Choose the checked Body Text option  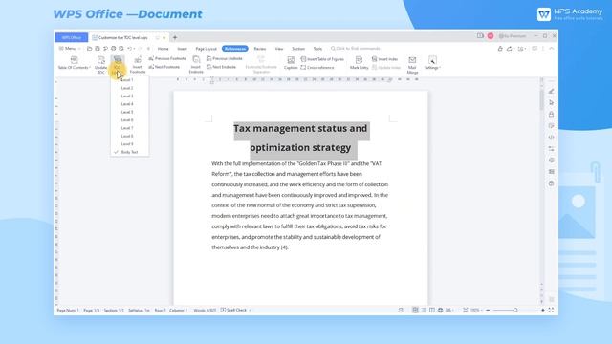pyautogui.click(x=130, y=152)
